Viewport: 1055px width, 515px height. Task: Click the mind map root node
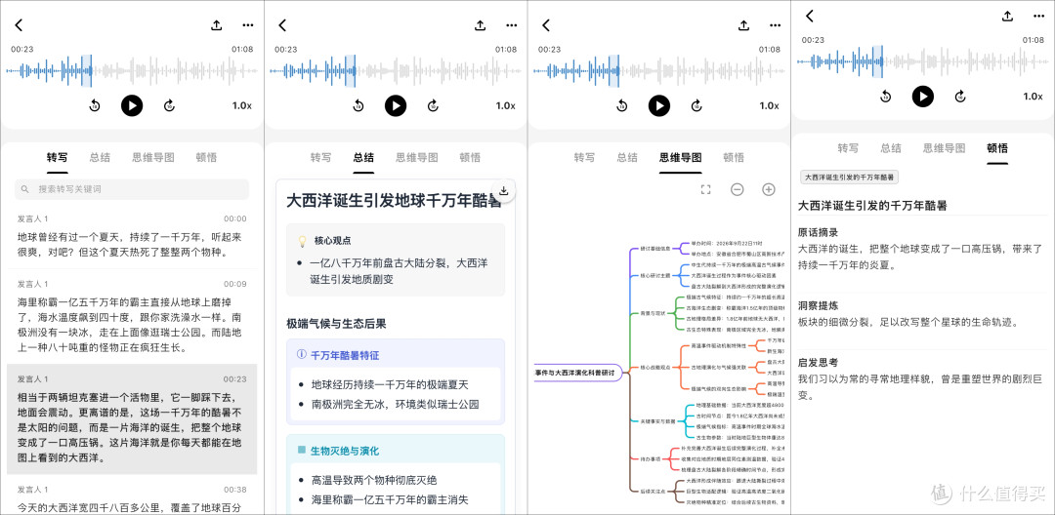point(578,372)
